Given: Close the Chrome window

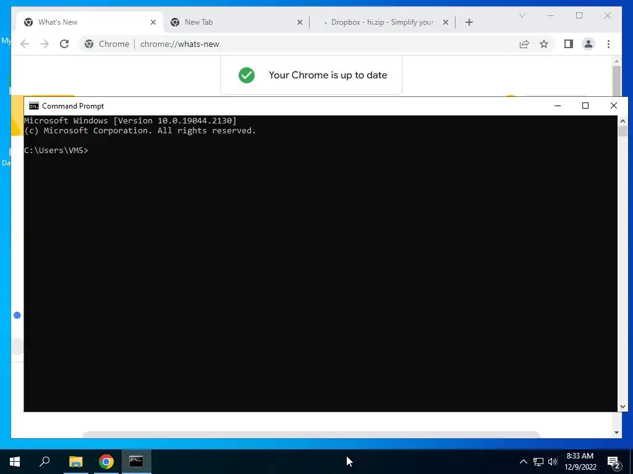Looking at the screenshot, I should point(608,15).
